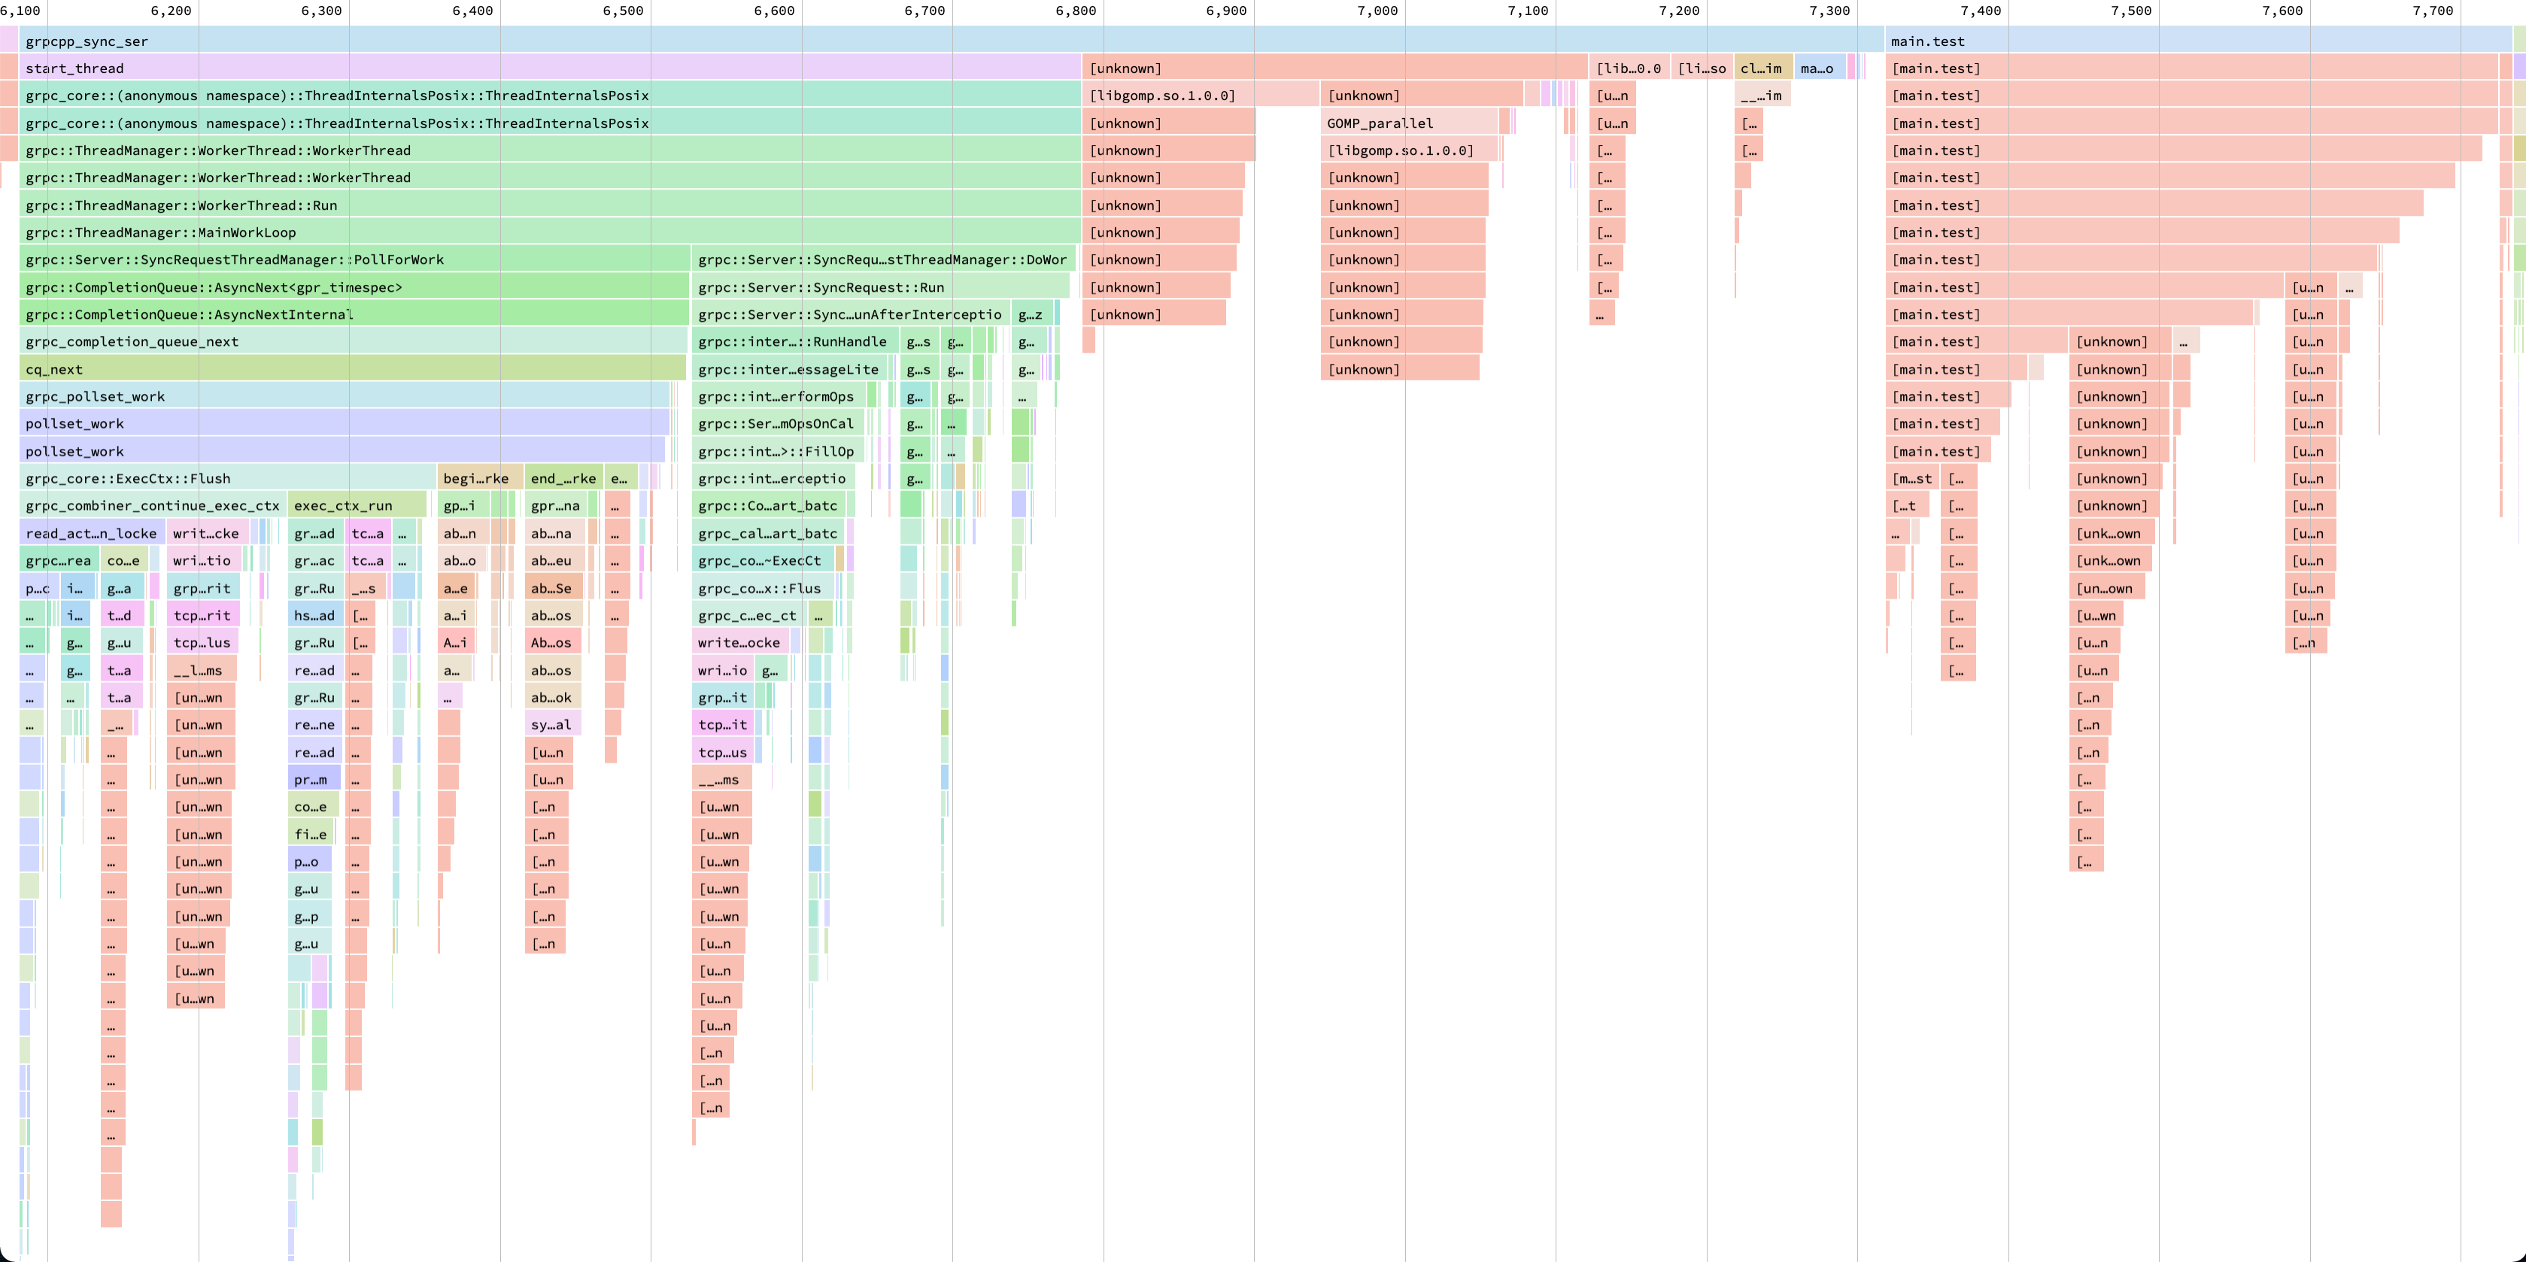The height and width of the screenshot is (1262, 2526).
Task: Select grpc::CompletionQueue::AsyncNextInternal frame
Action: point(353,315)
